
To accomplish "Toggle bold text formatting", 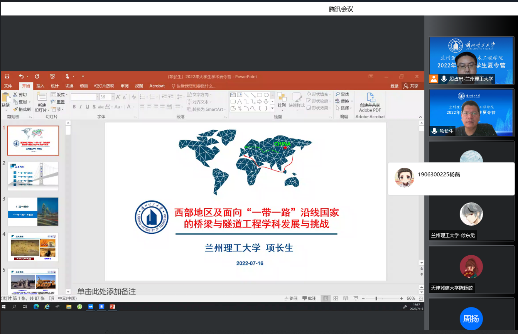I will coord(74,107).
